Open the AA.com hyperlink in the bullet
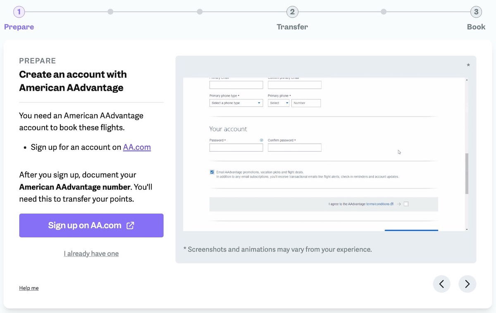Viewport: 496px width, 313px height. tap(137, 147)
